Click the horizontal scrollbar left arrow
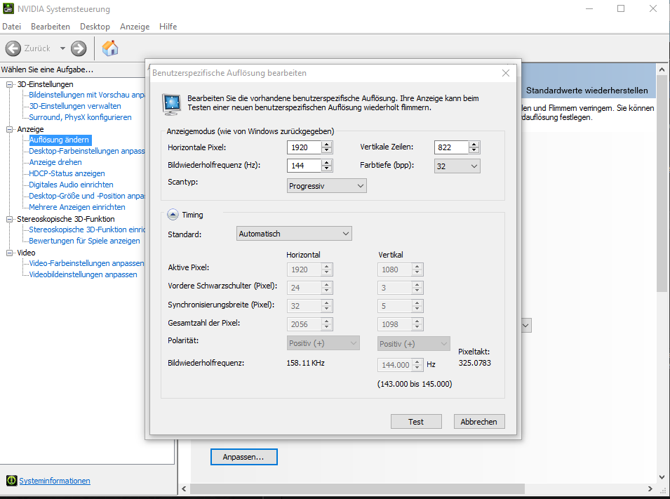This screenshot has width=670, height=499. [185, 488]
